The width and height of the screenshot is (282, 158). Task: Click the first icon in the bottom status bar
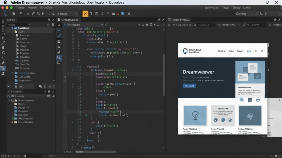[2, 156]
